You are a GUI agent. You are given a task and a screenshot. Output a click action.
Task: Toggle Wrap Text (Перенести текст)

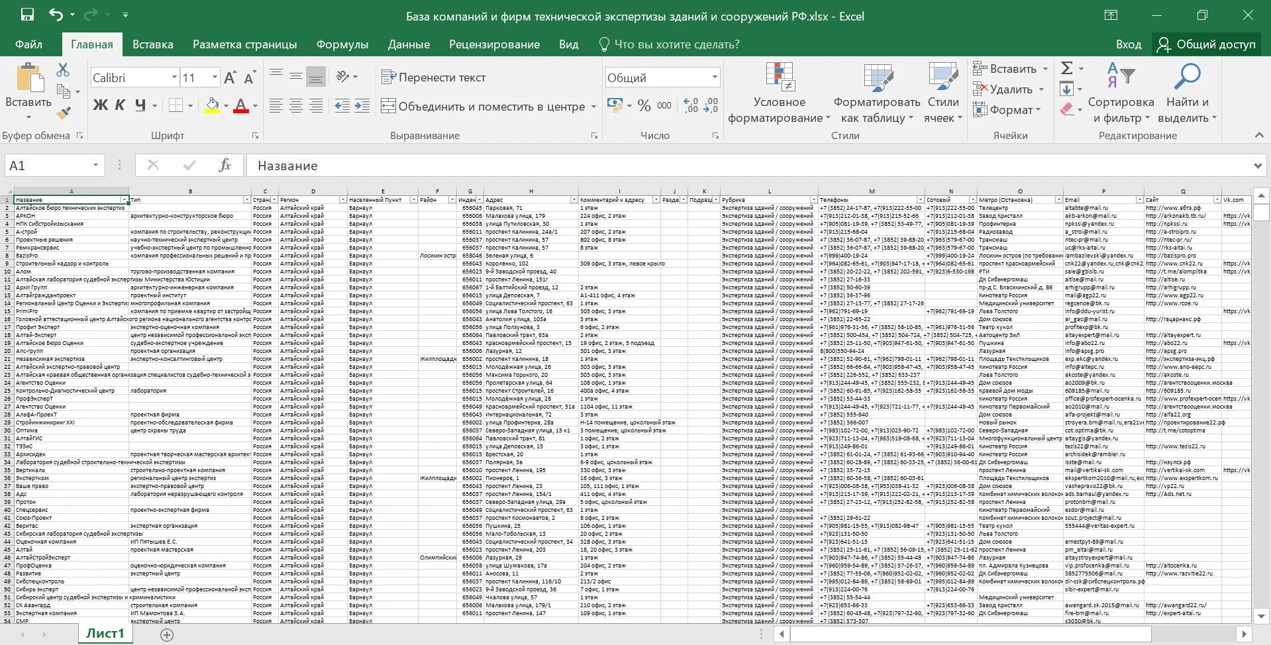coord(433,77)
